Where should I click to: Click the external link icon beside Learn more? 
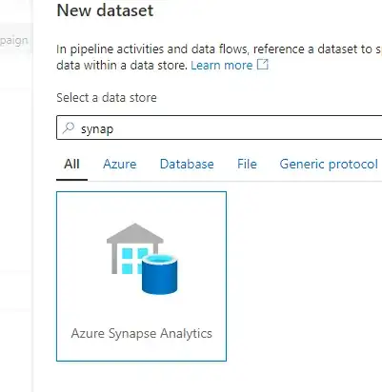click(263, 65)
